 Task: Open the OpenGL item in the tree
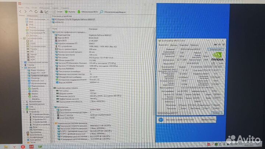point(35,88)
